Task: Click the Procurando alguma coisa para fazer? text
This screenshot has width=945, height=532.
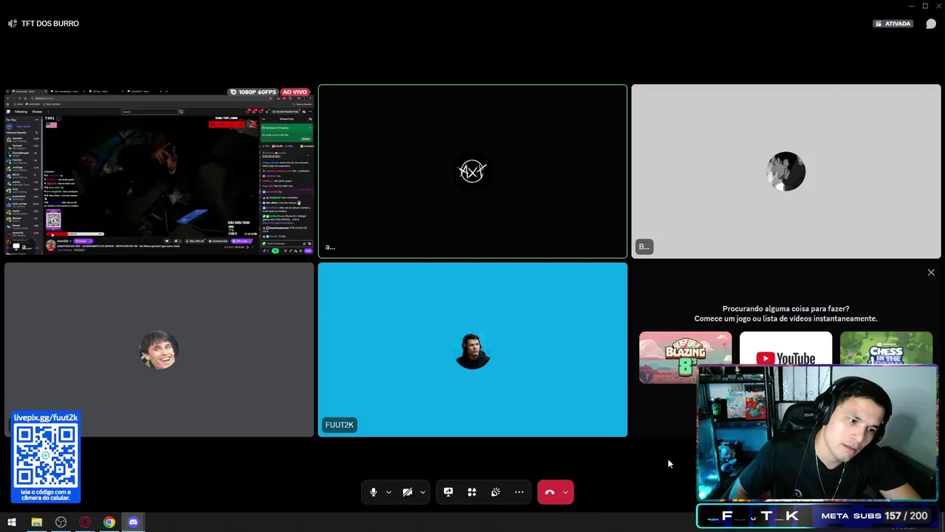Action: point(786,309)
